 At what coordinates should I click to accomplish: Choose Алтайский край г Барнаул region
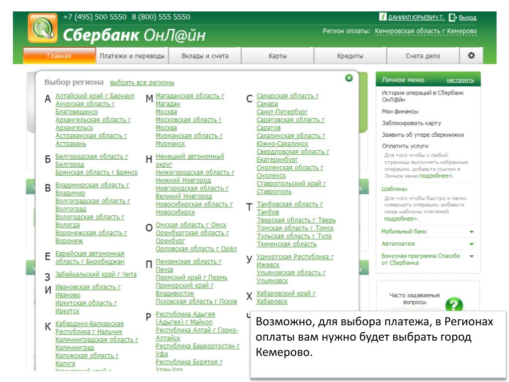[x=95, y=96]
